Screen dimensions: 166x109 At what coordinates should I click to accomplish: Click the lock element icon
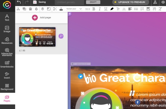36,9
